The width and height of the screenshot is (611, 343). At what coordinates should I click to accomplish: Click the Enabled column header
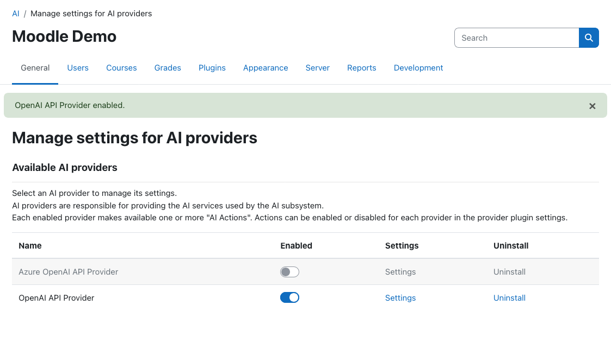(296, 246)
